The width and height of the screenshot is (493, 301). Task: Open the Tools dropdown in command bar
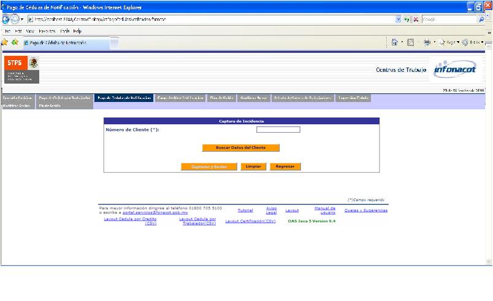click(474, 42)
